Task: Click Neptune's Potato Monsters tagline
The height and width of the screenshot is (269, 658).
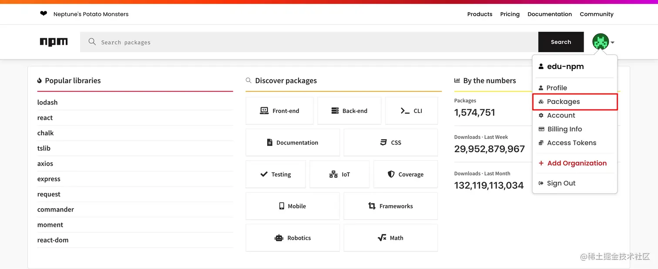Action: coord(91,14)
